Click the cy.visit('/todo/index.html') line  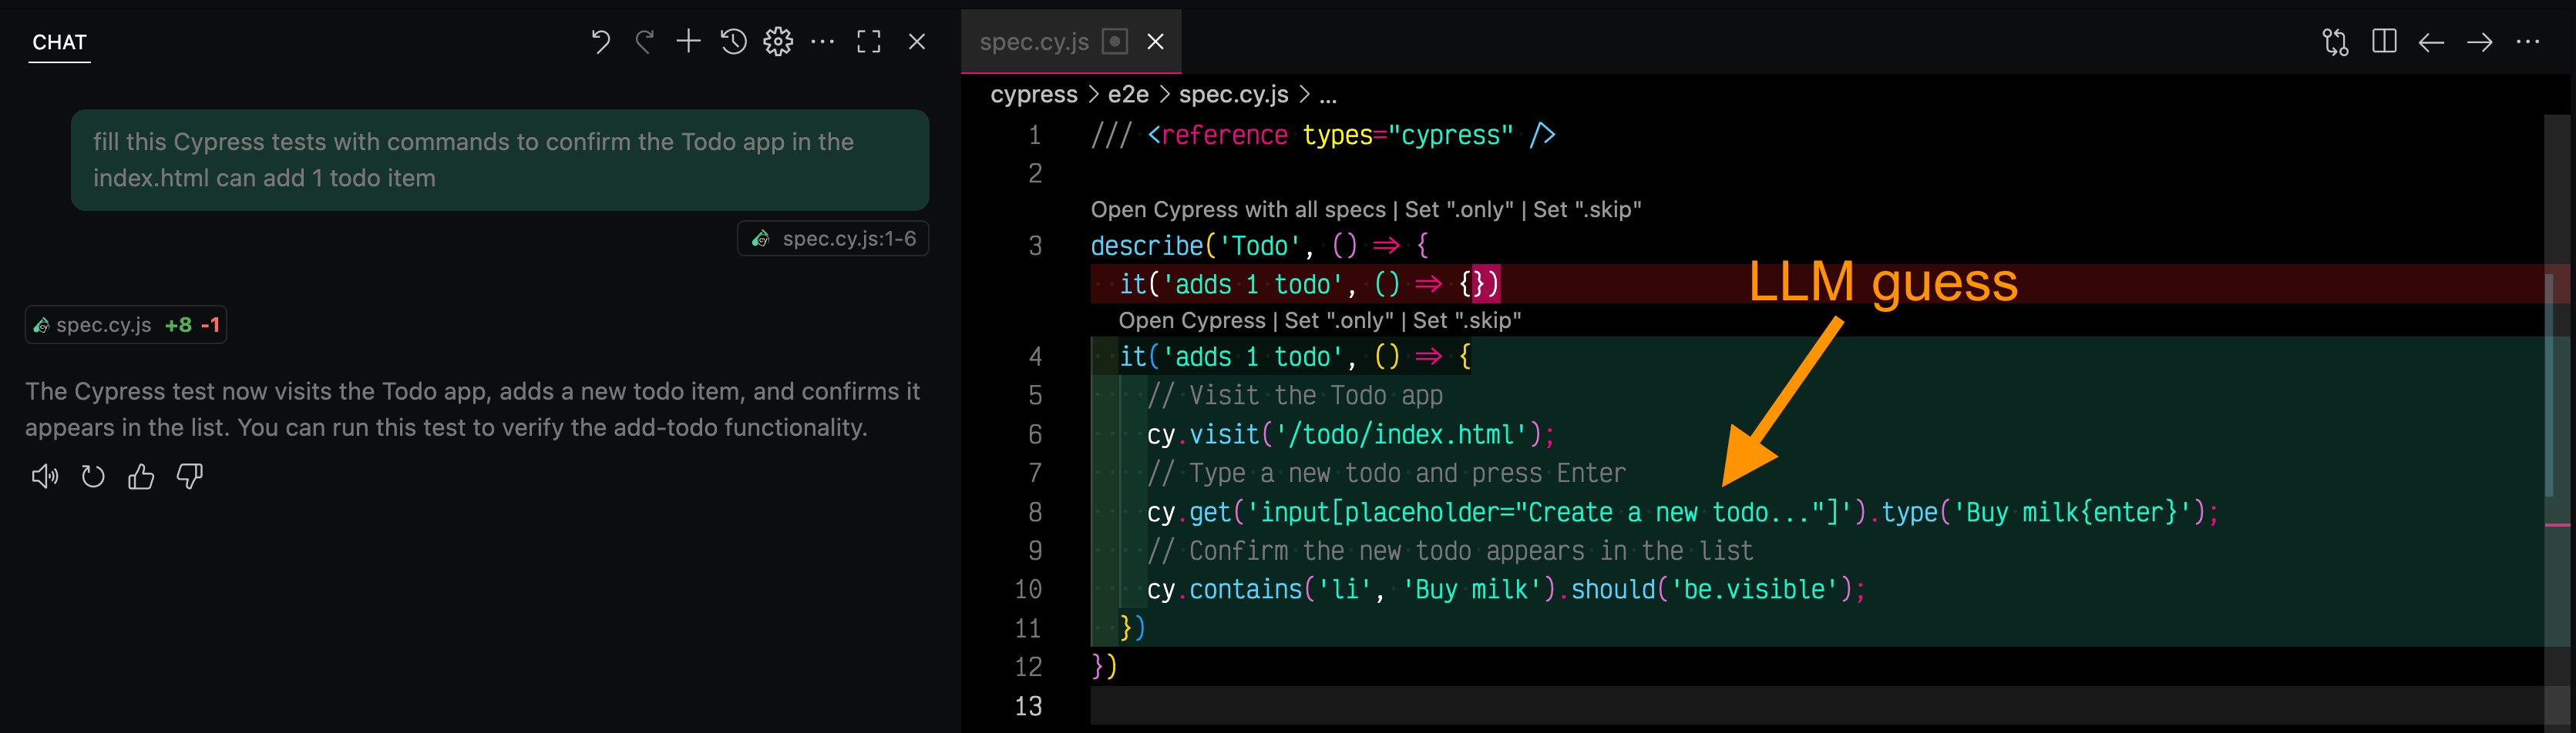(x=1350, y=435)
